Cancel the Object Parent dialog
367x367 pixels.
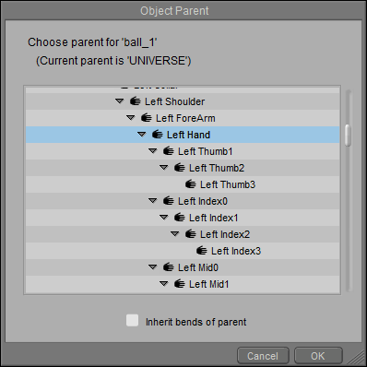coord(263,356)
